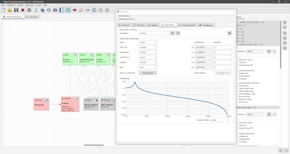This screenshot has width=290, height=154.
Task: Click the new file icon in toolbar
Action: [3, 10]
